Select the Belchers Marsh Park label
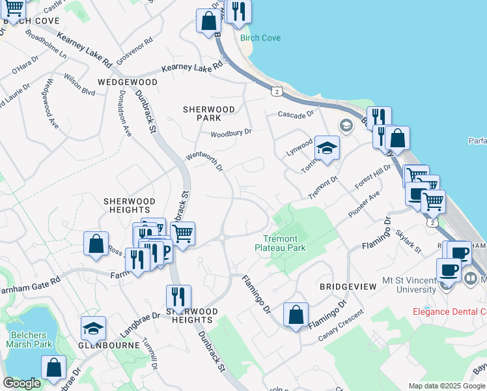Screen dimensions: 487x391 point(31,340)
